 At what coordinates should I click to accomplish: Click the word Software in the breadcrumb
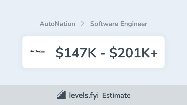point(104,24)
